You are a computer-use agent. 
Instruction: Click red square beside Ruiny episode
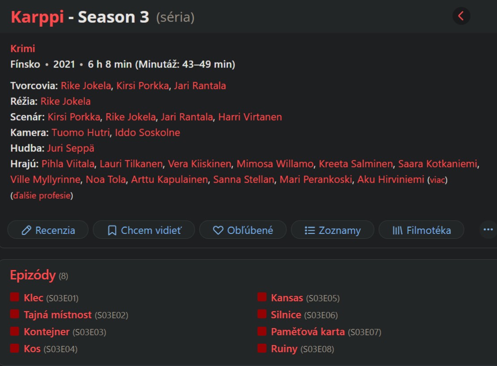coord(262,348)
